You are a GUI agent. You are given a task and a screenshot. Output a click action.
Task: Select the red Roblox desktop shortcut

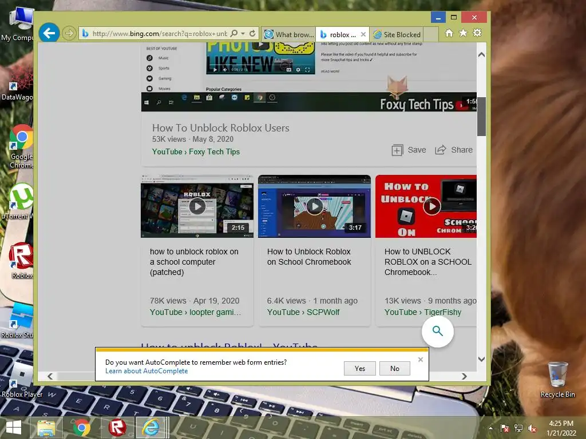(21, 261)
